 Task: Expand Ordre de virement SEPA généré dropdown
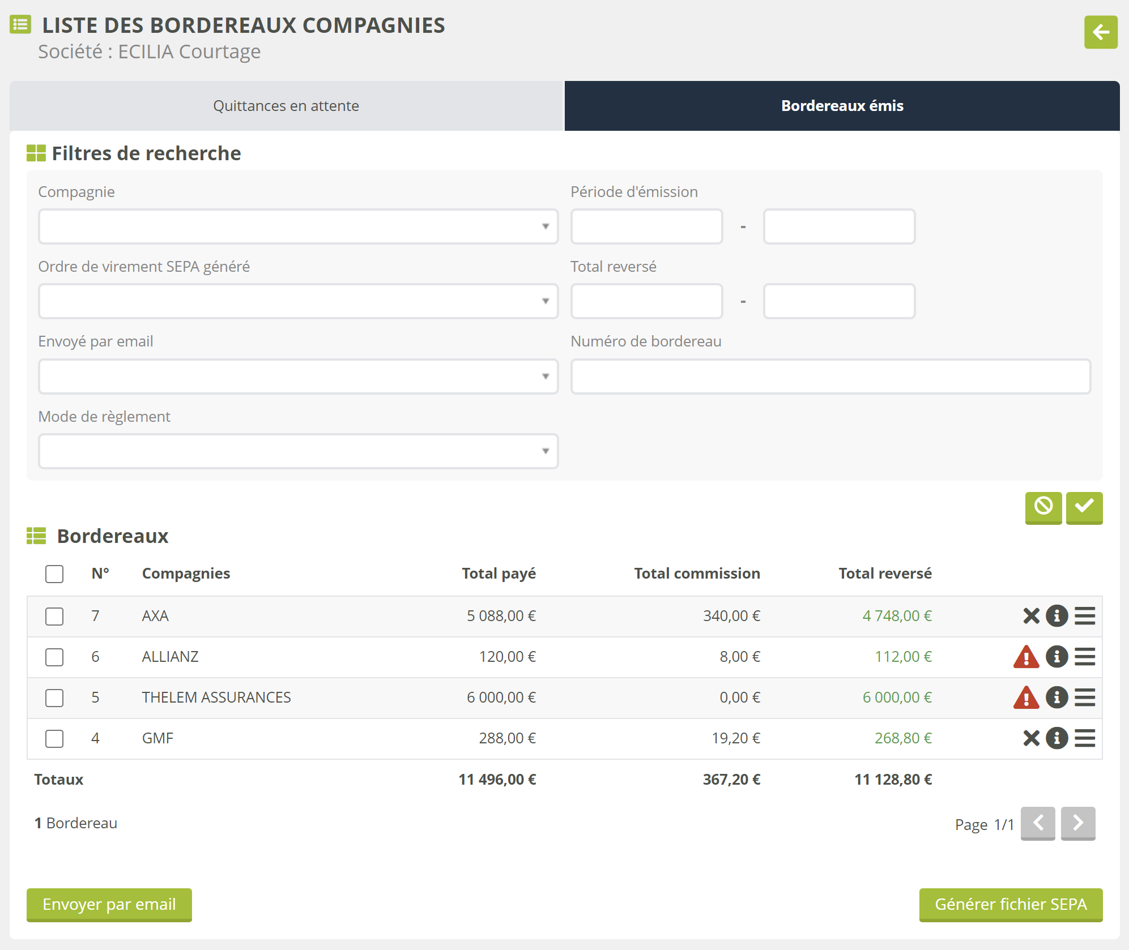click(298, 301)
